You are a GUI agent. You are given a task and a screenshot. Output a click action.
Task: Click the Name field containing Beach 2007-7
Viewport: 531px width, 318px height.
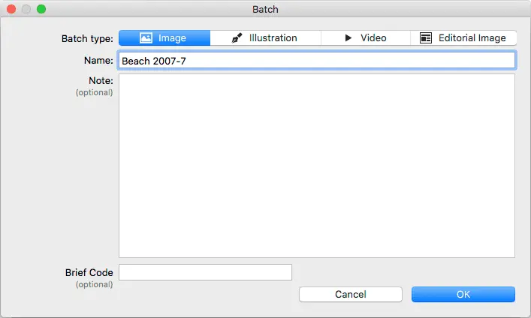click(317, 61)
